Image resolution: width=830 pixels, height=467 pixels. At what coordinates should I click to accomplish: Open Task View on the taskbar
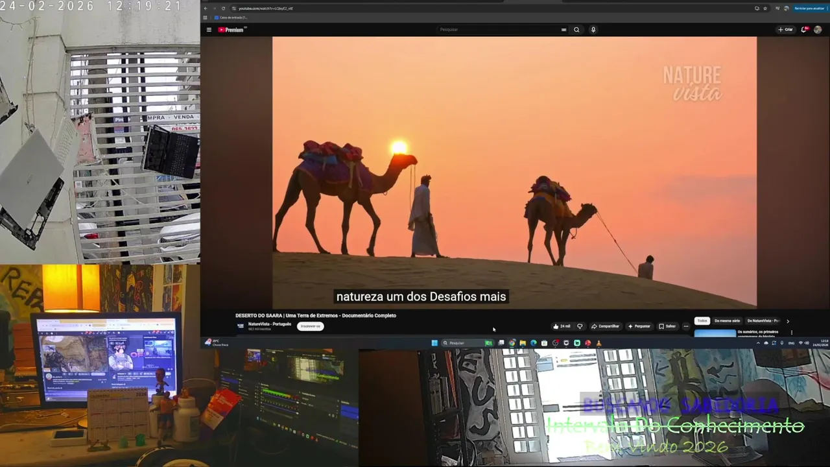click(x=501, y=343)
